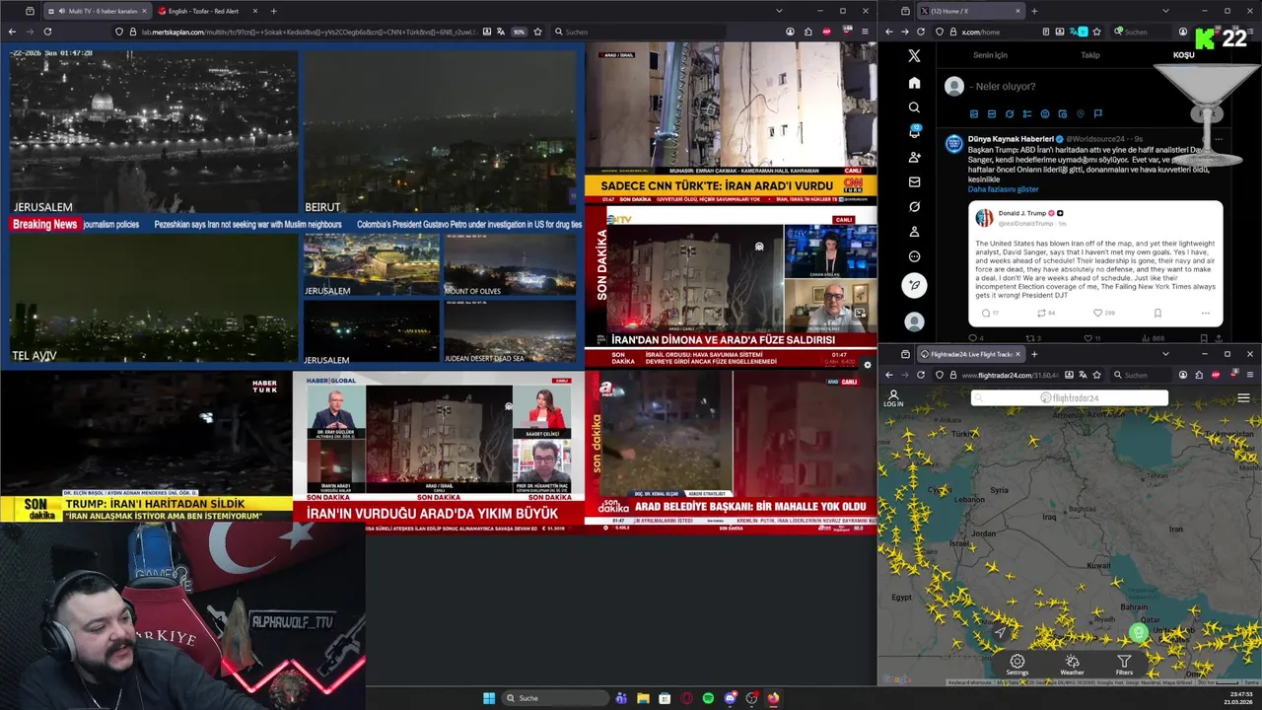Click the 90% zoom indicator in address bar
Viewport: 1262px width, 710px height.
[519, 32]
